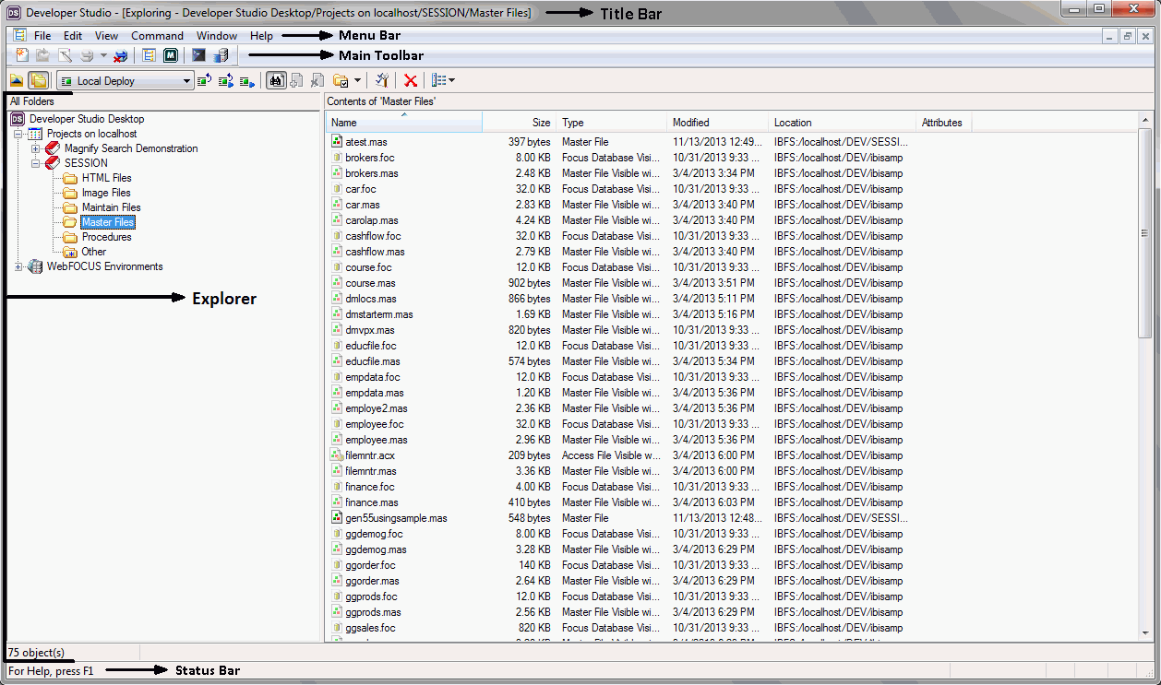Select the file atest.mas

pyautogui.click(x=366, y=142)
